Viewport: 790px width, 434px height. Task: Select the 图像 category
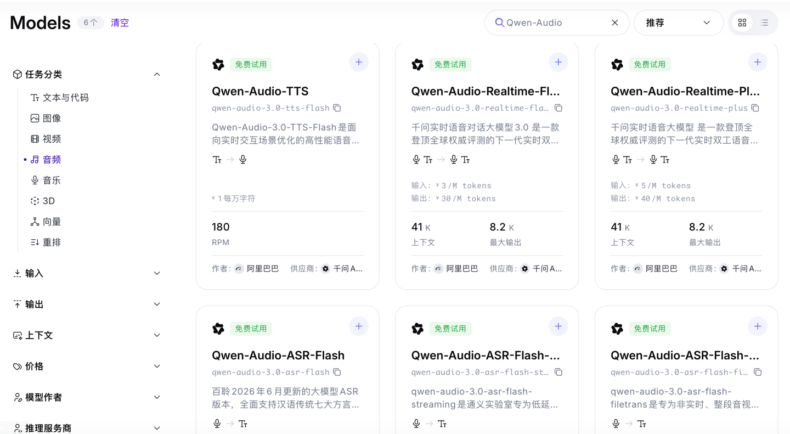(x=46, y=118)
